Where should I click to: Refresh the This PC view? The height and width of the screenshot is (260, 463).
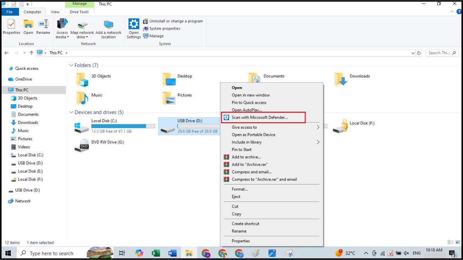(419, 53)
